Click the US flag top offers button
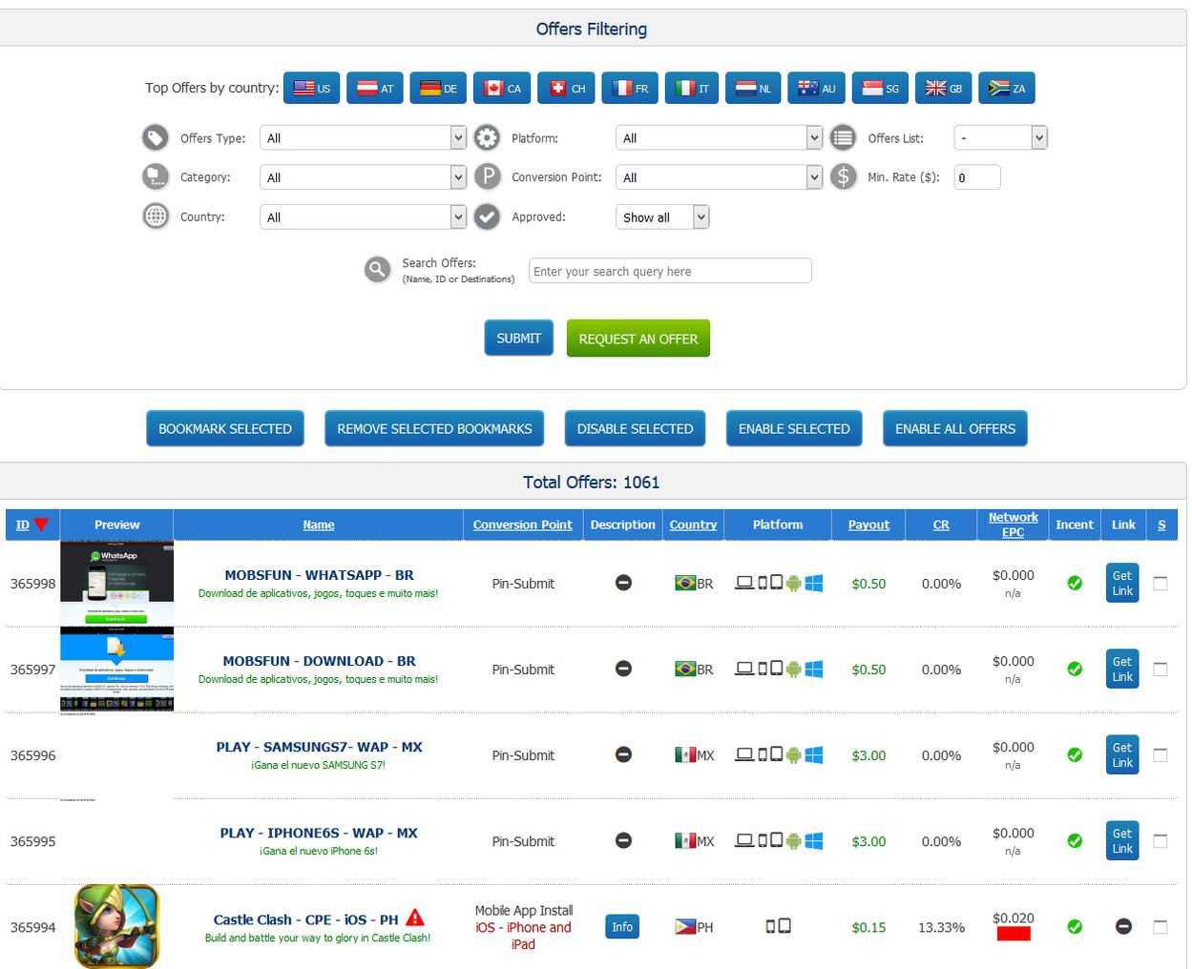 [x=311, y=89]
